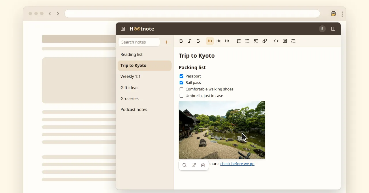Check the Umbrella, just in case checkbox
Viewport: 369px width, 193px height.
182,96
